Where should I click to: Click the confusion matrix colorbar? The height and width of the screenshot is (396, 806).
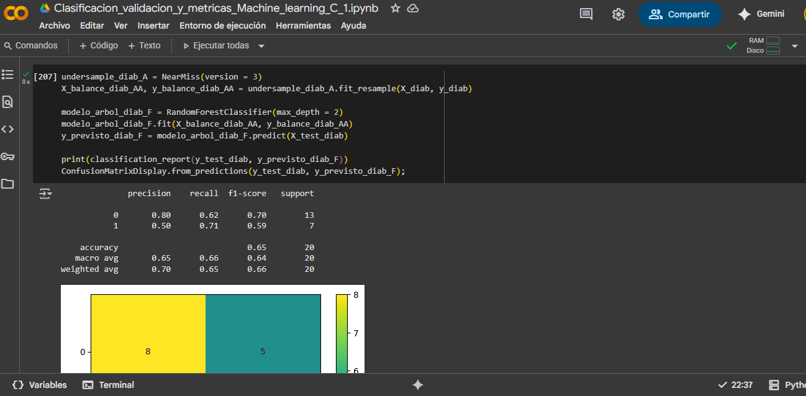tap(341, 335)
